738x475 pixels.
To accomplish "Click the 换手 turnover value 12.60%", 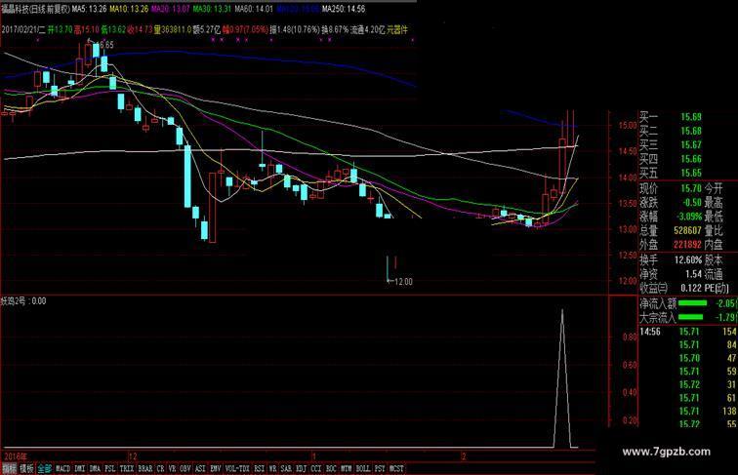I will [688, 260].
